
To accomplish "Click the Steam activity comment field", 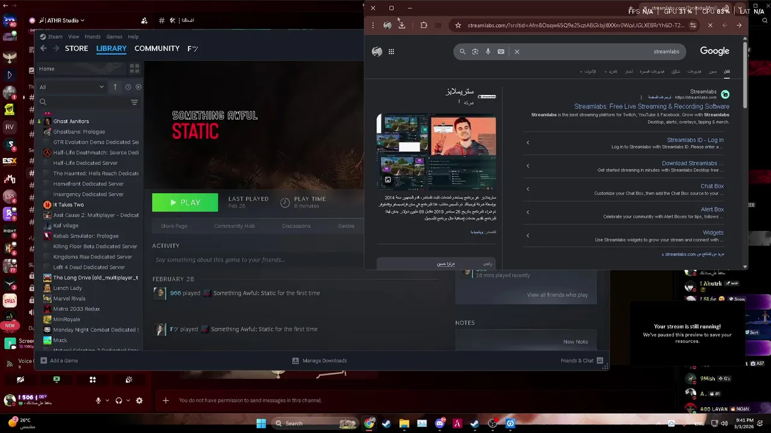I will pyautogui.click(x=220, y=260).
